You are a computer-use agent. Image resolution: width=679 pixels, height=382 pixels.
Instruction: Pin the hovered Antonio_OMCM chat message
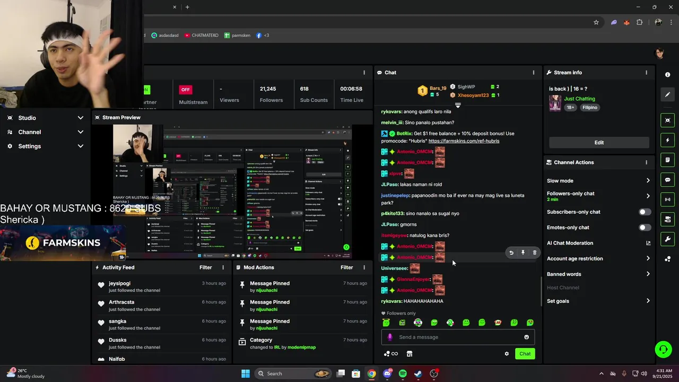pyautogui.click(x=523, y=253)
